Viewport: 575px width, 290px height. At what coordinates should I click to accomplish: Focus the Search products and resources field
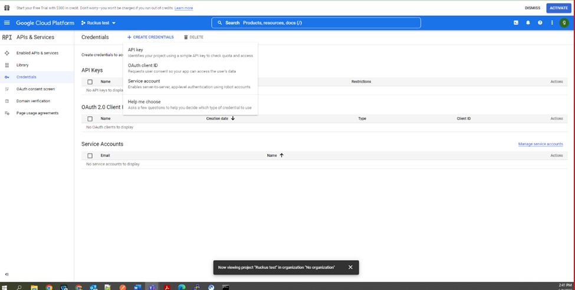coord(316,23)
